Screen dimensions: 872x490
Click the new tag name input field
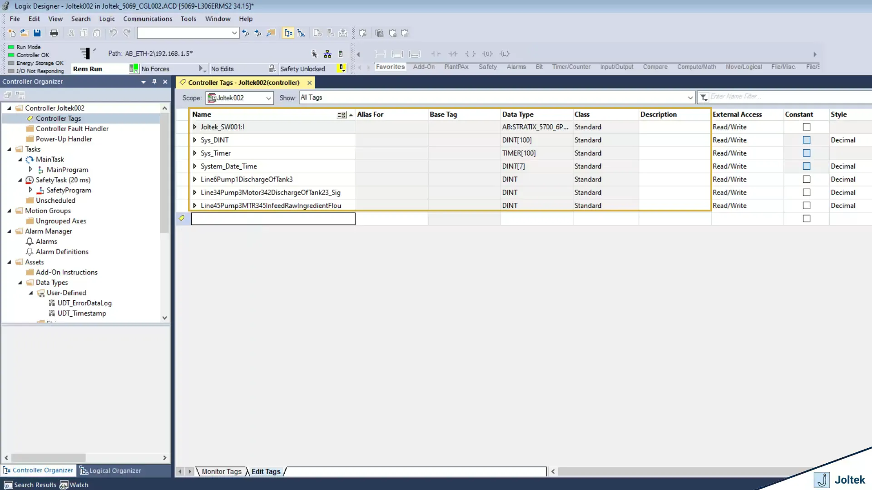tap(273, 219)
